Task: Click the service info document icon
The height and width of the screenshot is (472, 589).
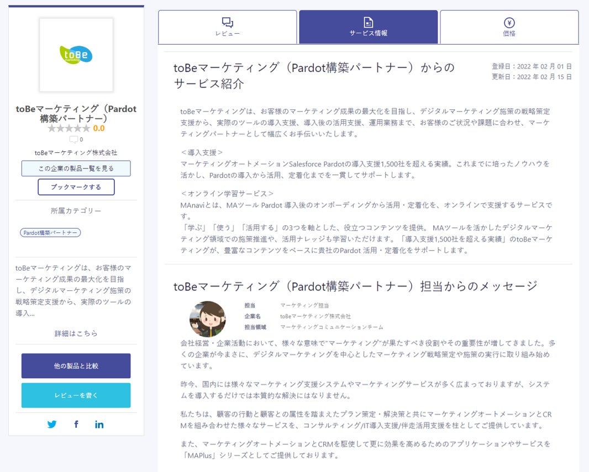Action: pos(369,22)
